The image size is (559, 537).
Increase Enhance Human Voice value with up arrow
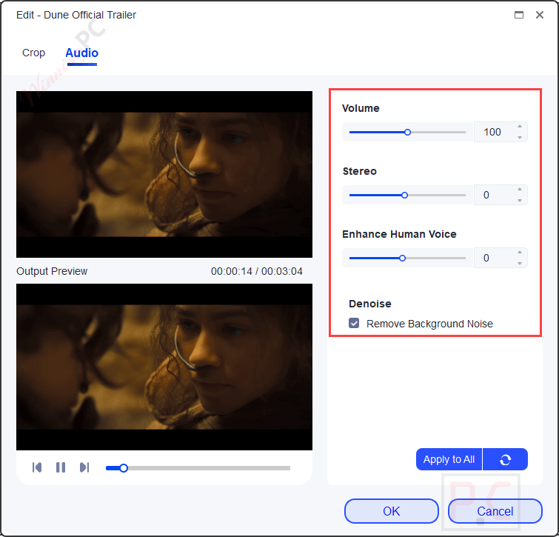point(520,253)
